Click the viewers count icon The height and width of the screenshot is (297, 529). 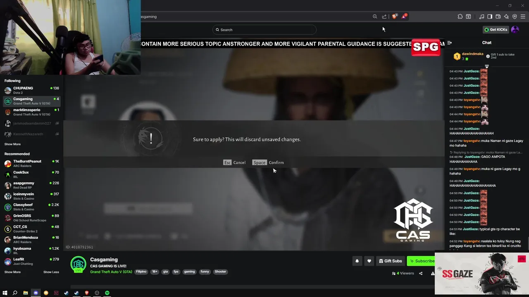pos(394,273)
